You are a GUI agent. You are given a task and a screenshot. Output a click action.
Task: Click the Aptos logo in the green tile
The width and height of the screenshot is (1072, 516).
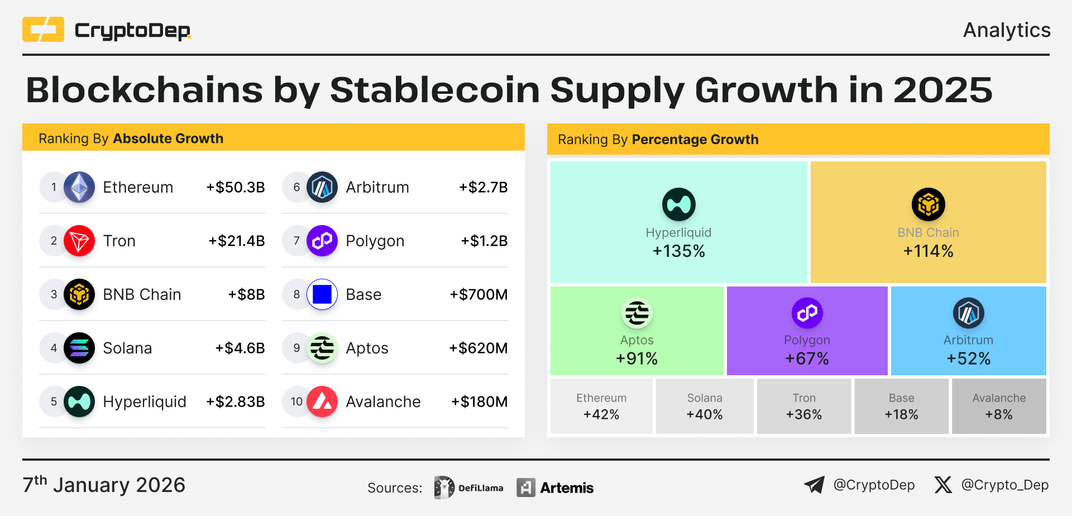click(636, 313)
